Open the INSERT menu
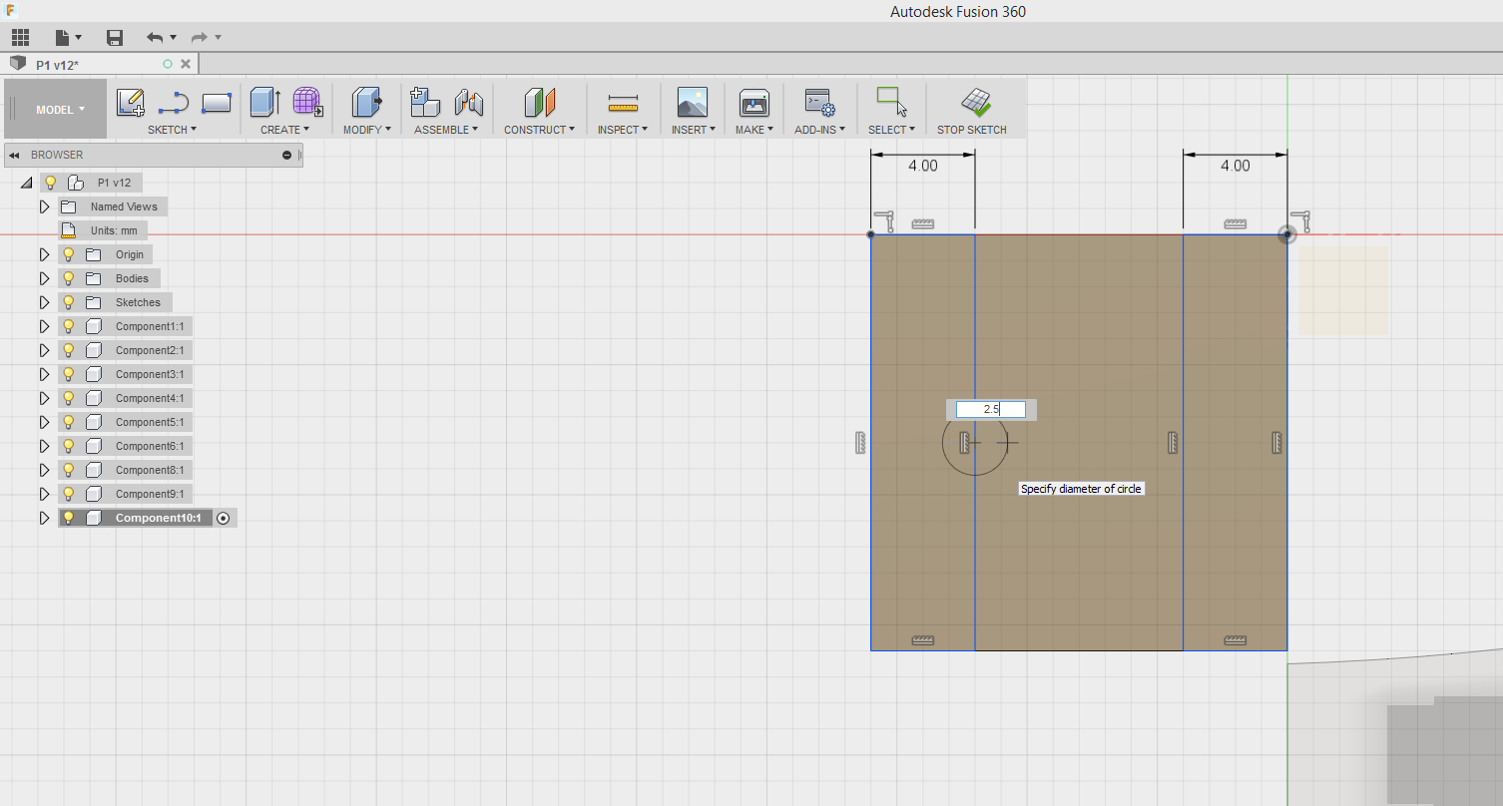 [x=693, y=130]
